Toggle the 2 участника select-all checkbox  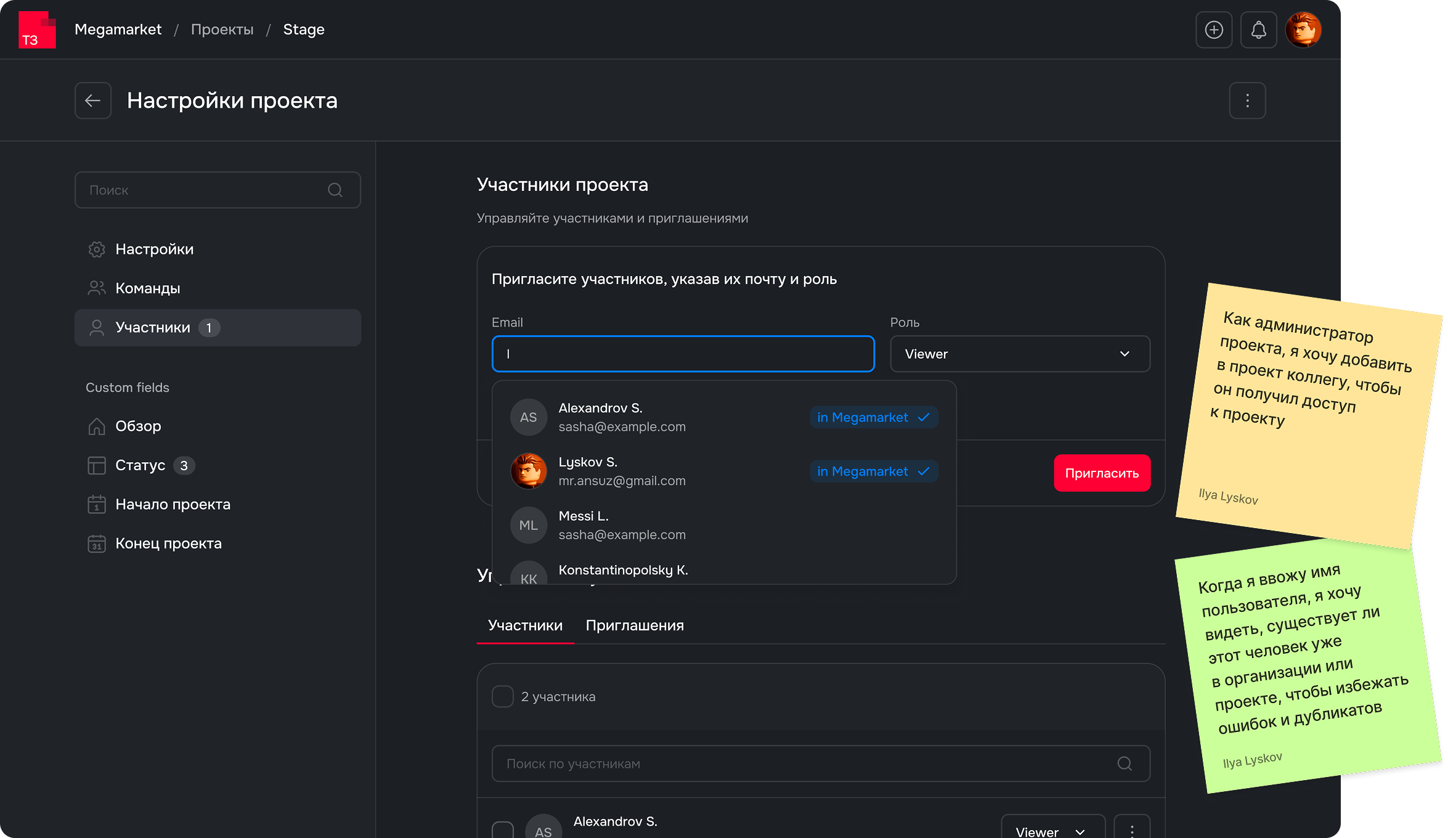(503, 696)
